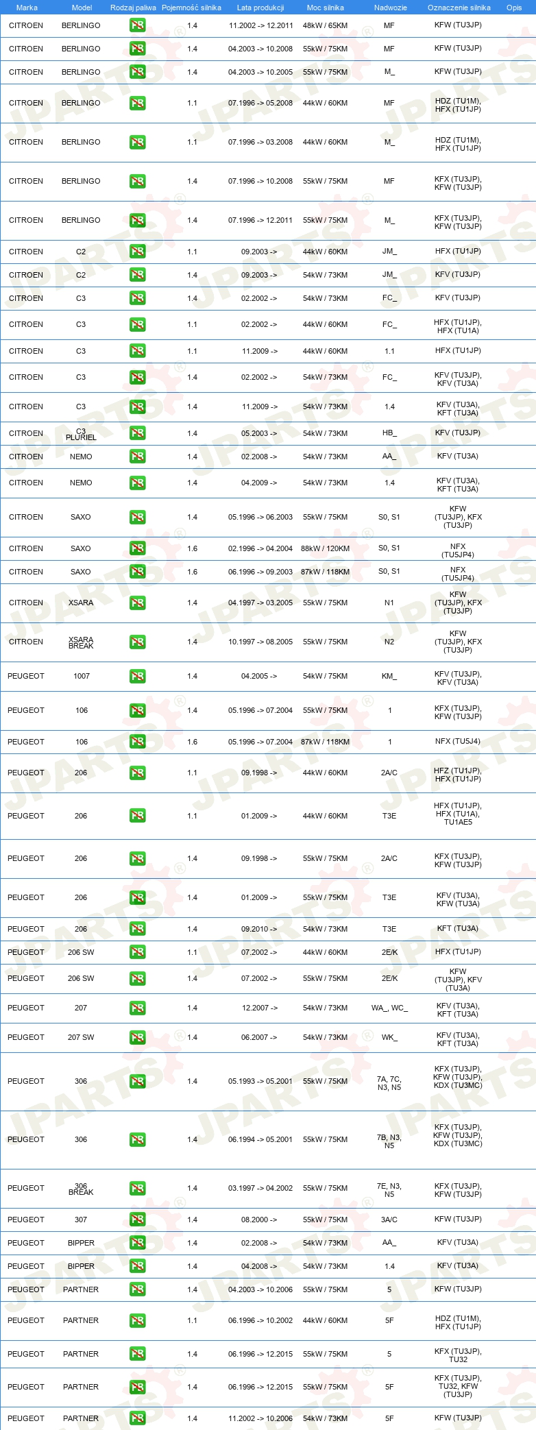The height and width of the screenshot is (1430, 536).
Task: Click petrol fuel icon in Citroen C2 1.1 row
Action: (x=138, y=252)
